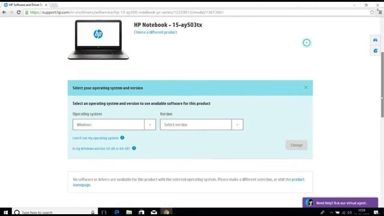Image resolution: width=384 pixels, height=216 pixels.
Task: Click the print icon on right sidebar
Action: point(375,40)
